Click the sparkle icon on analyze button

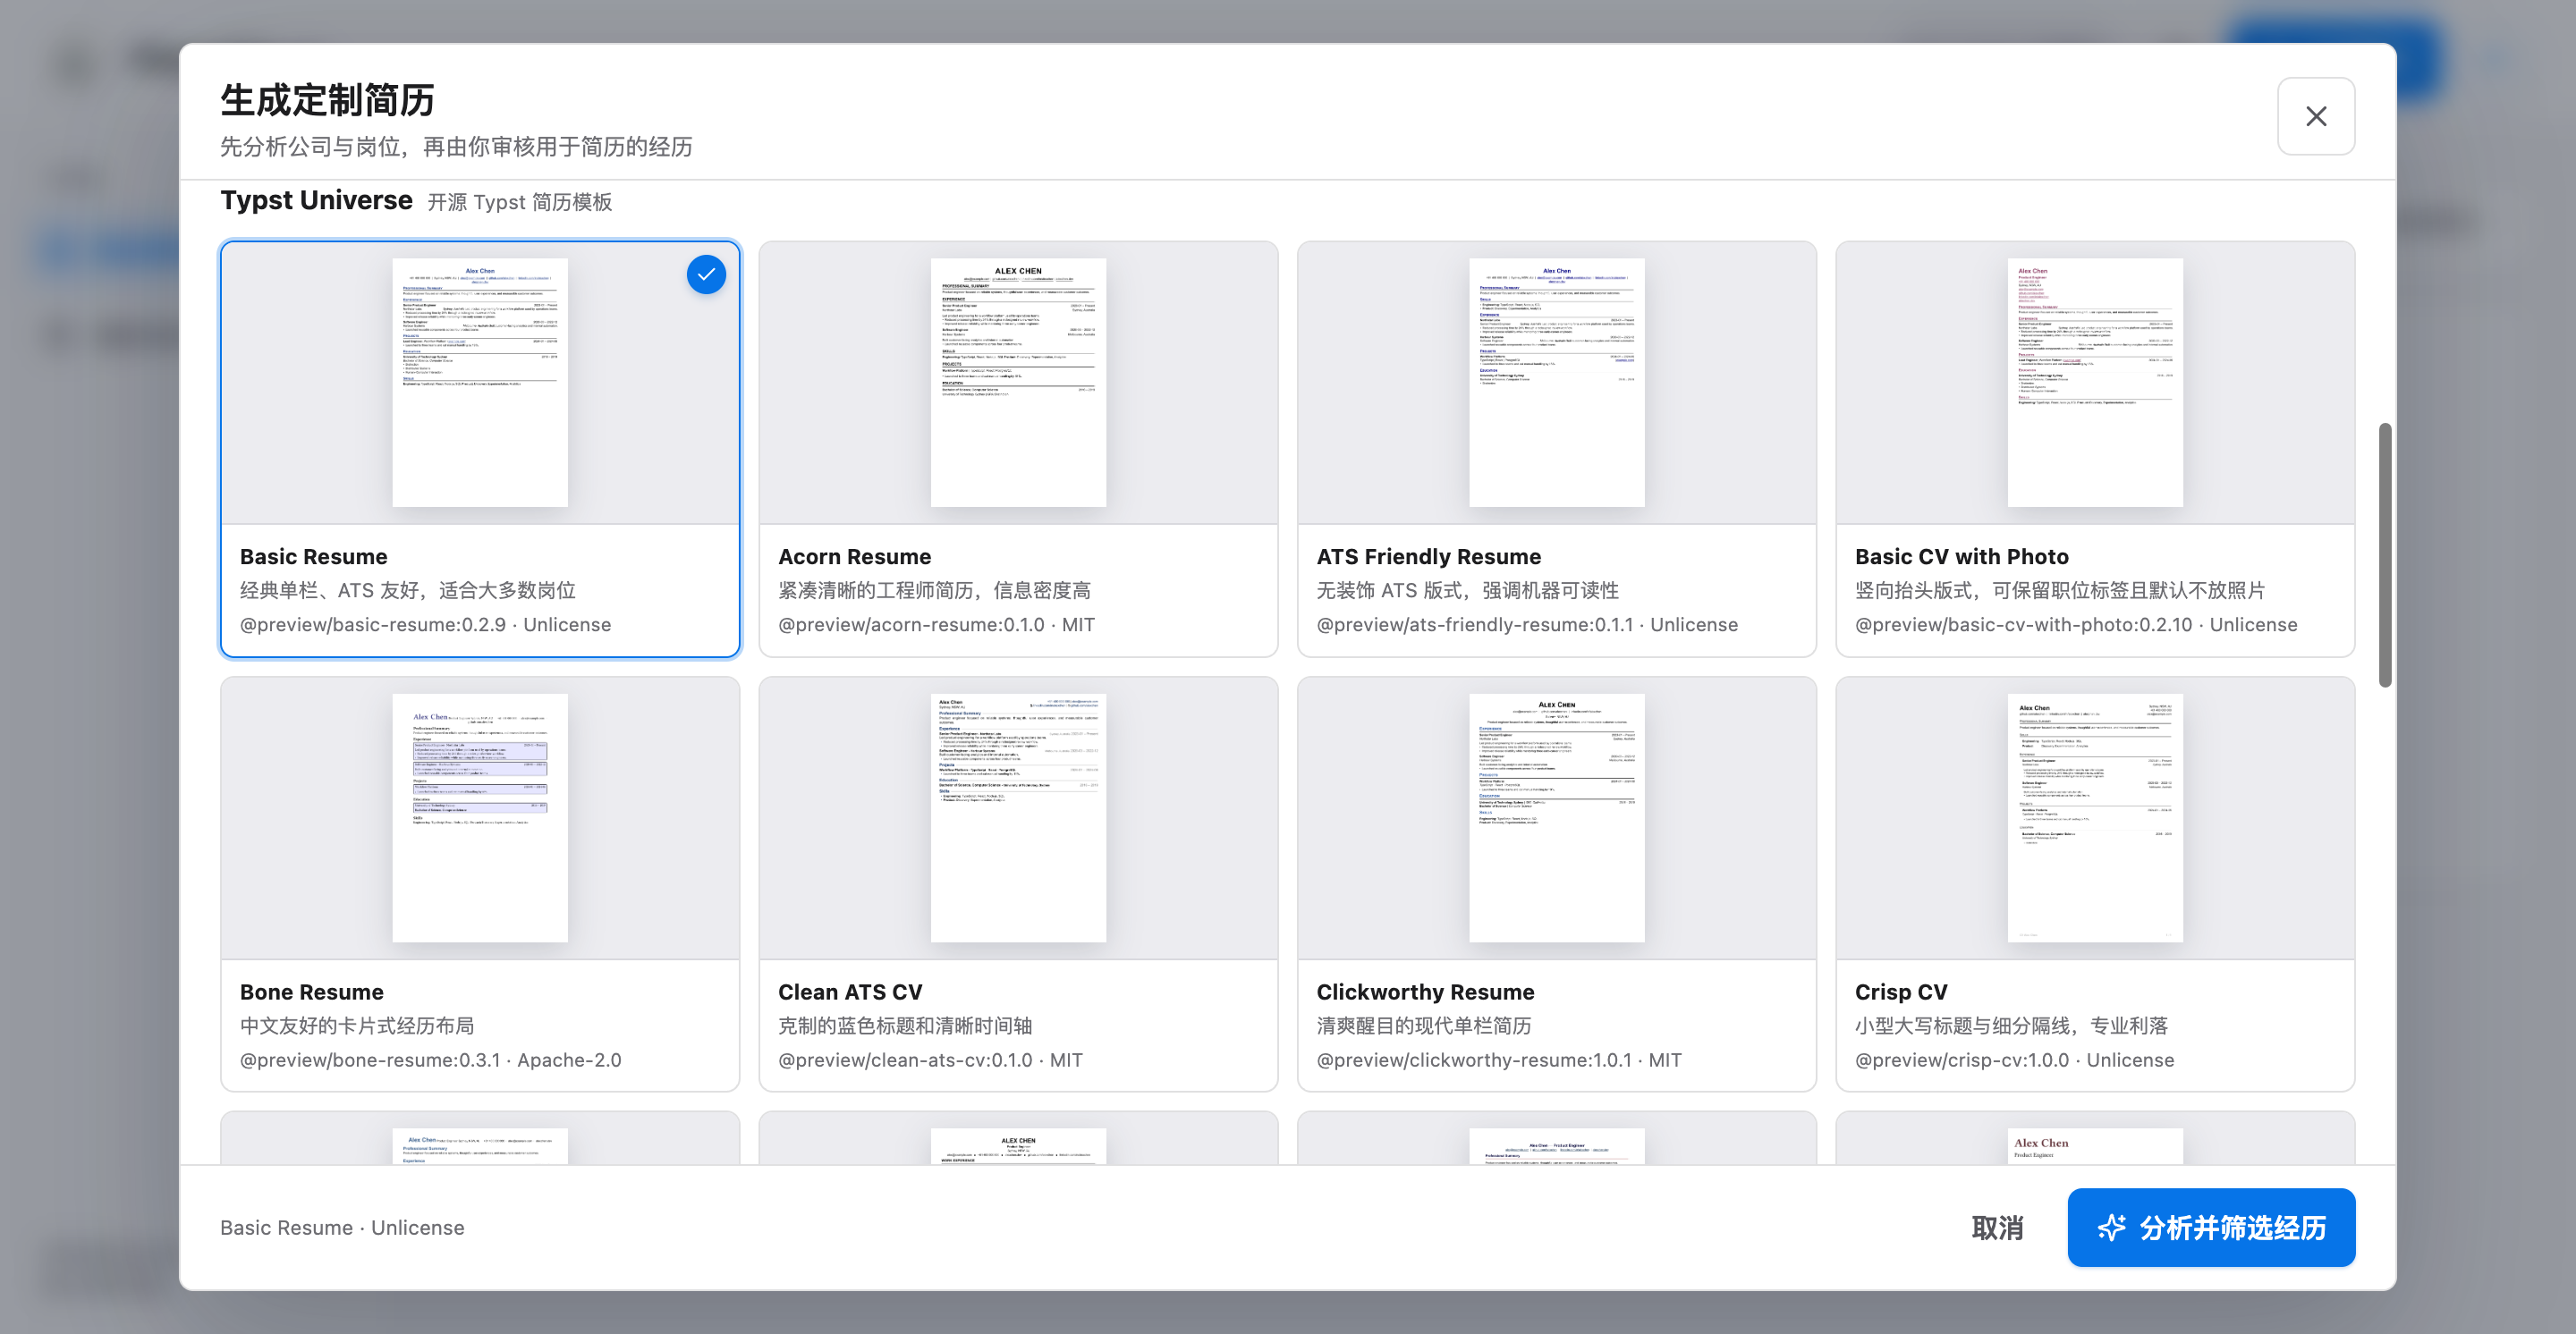point(2111,1227)
